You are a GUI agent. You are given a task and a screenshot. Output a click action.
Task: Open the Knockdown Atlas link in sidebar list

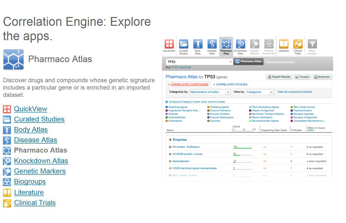tap(41, 161)
